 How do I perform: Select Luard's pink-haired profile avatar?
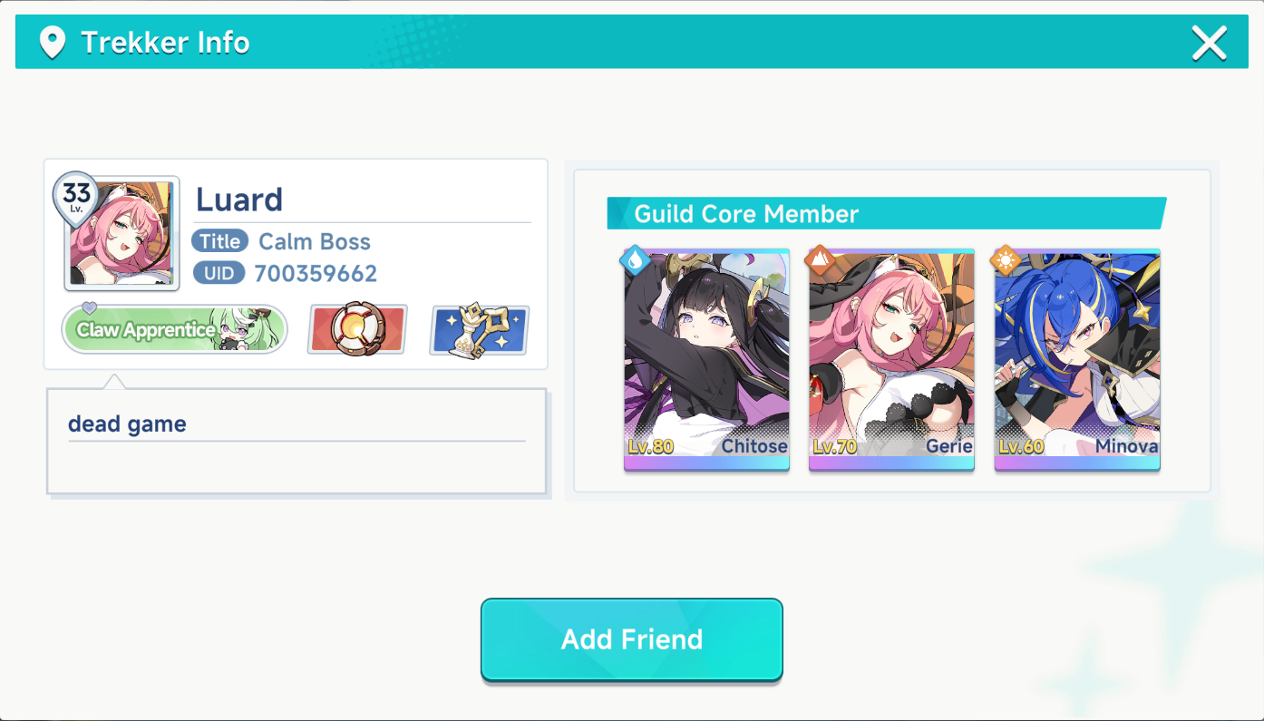[x=122, y=233]
